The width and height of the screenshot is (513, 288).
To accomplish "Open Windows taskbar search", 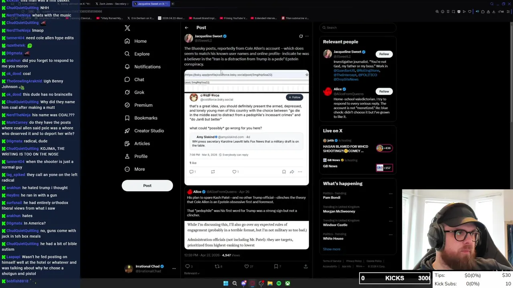I will 235,283.
